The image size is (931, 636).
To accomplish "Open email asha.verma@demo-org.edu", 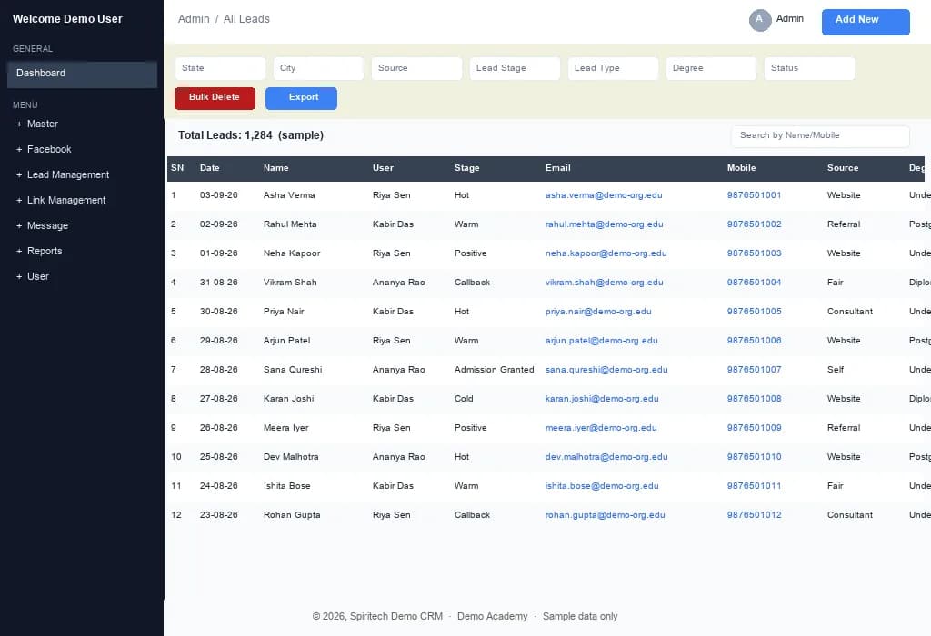I will 604,195.
